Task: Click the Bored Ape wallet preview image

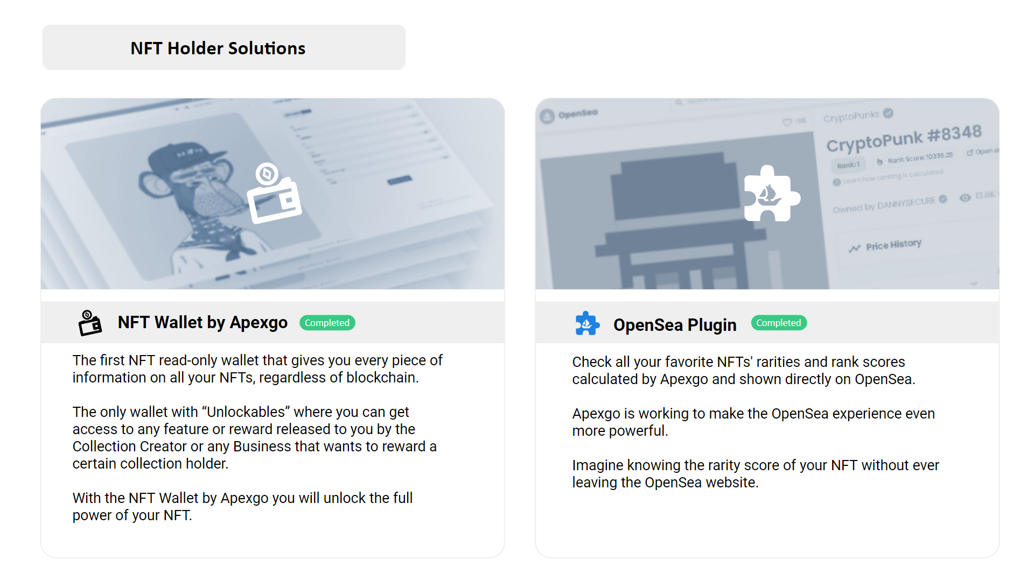Action: pyautogui.click(x=273, y=194)
